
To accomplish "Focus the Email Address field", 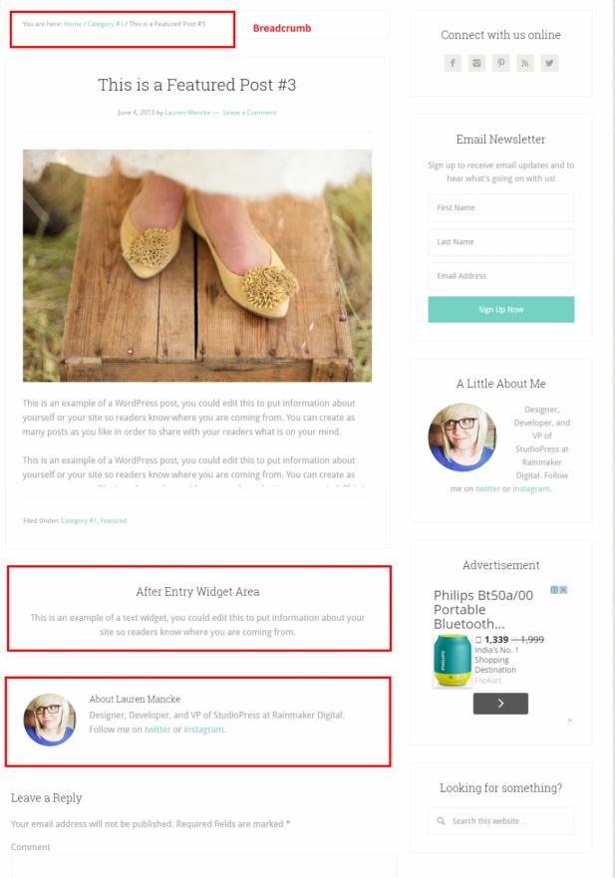I will [x=500, y=276].
